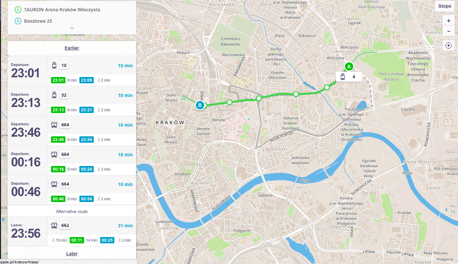Screen dimensions: 458x264
Task: Edit the Basztowa 25 destination field
Action: click(x=38, y=21)
